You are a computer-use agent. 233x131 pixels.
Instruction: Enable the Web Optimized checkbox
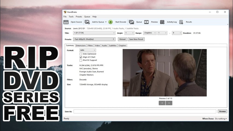(81, 54)
